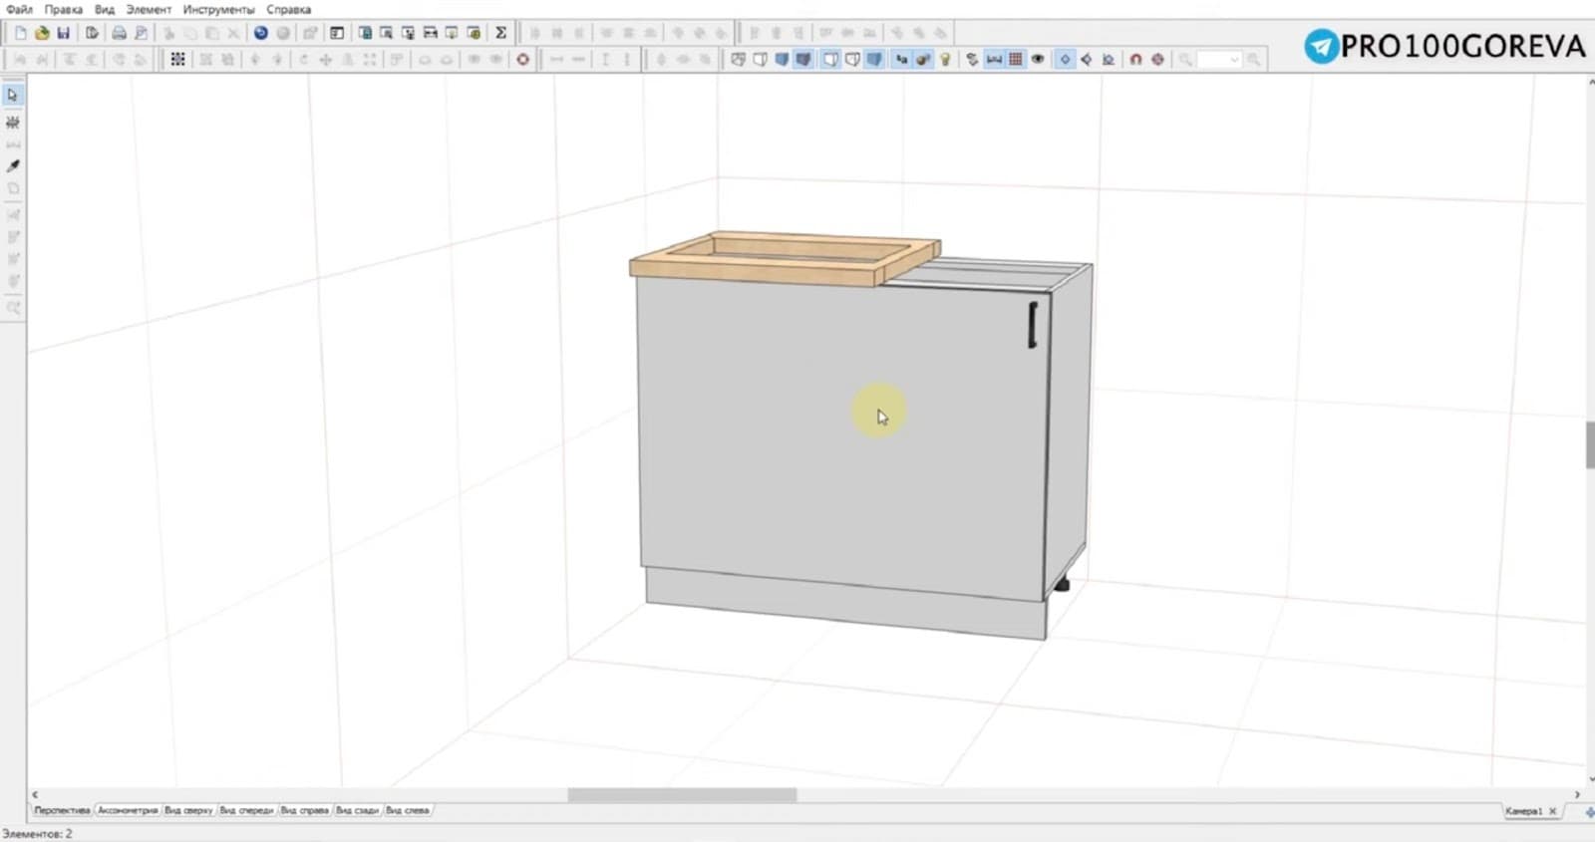Close the Камера1 camera tab

(1552, 811)
